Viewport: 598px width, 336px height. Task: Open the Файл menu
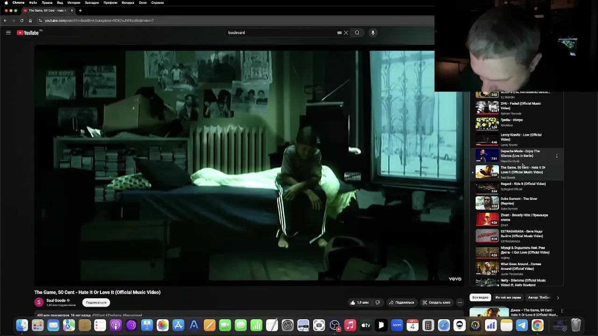[x=33, y=2]
